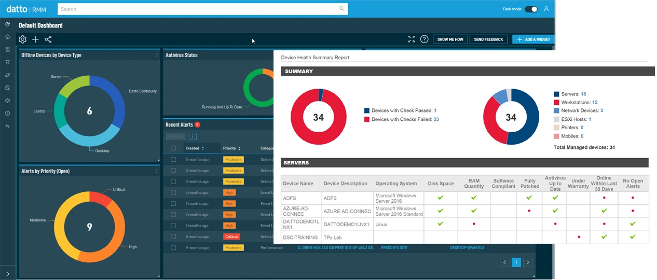657x280 pixels.
Task: Share the dashboard using the share icon
Action: [x=48, y=39]
